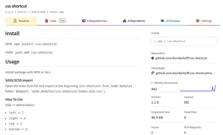Click the red Code file icon
Image resolution: width=223 pixels, height=135 pixels.
(x=47, y=21)
